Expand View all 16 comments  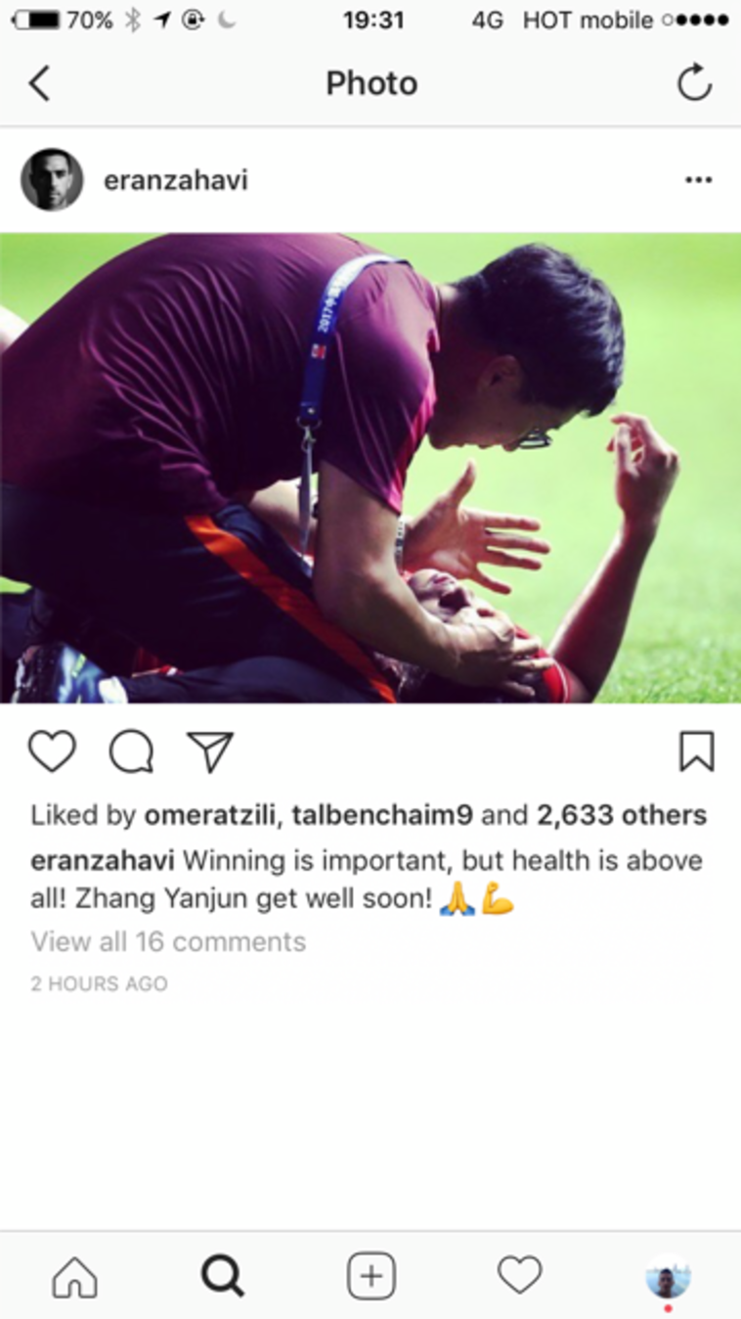[x=168, y=941]
